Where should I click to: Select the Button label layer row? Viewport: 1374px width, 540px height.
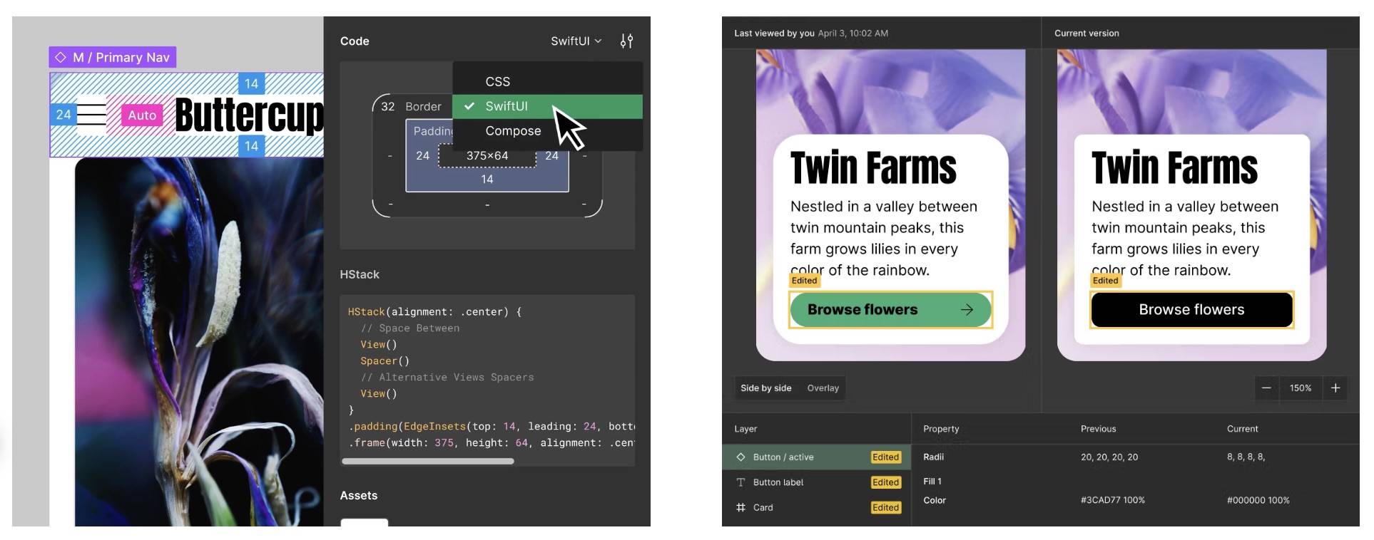(817, 482)
